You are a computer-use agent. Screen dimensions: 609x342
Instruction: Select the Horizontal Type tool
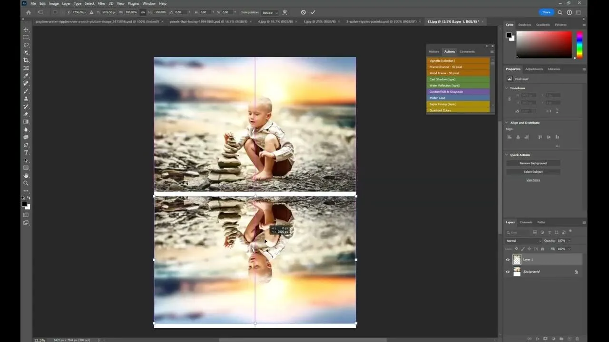pos(26,151)
